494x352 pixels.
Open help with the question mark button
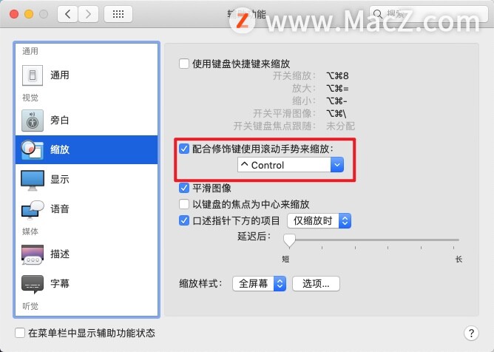point(471,333)
